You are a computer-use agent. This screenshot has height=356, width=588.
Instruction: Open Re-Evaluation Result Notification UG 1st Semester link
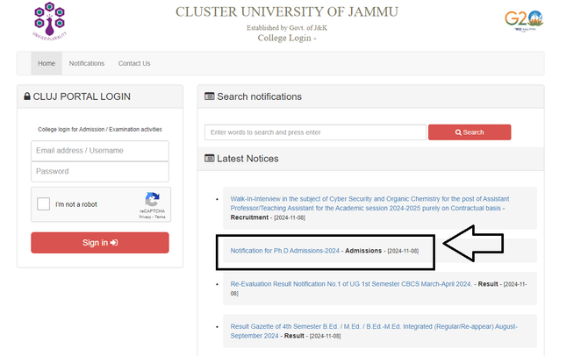351,284
